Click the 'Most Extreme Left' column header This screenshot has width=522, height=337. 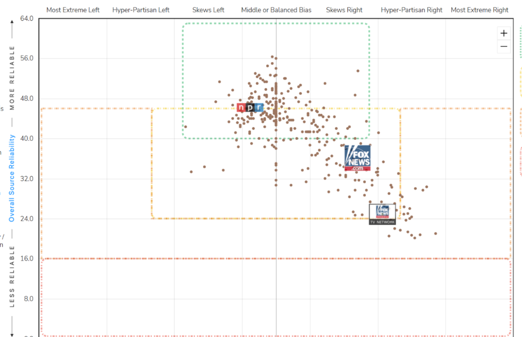coord(73,10)
